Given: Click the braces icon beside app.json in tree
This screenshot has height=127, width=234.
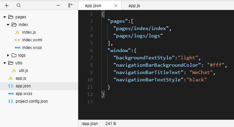Looking at the screenshot, I should click(11, 86).
